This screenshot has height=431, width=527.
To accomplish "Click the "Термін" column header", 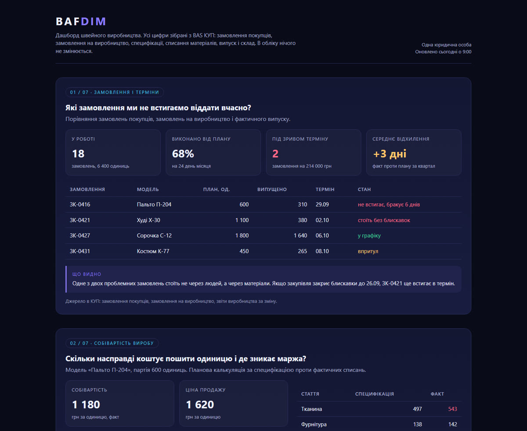I will 325,189.
